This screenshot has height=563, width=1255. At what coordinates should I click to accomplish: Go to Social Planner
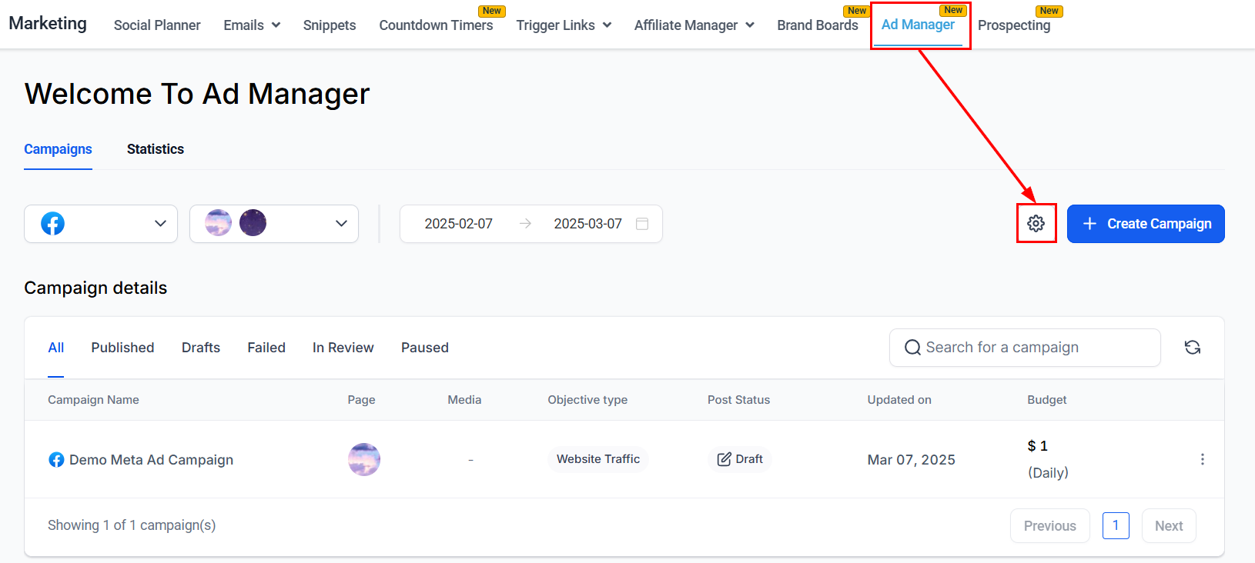(157, 25)
